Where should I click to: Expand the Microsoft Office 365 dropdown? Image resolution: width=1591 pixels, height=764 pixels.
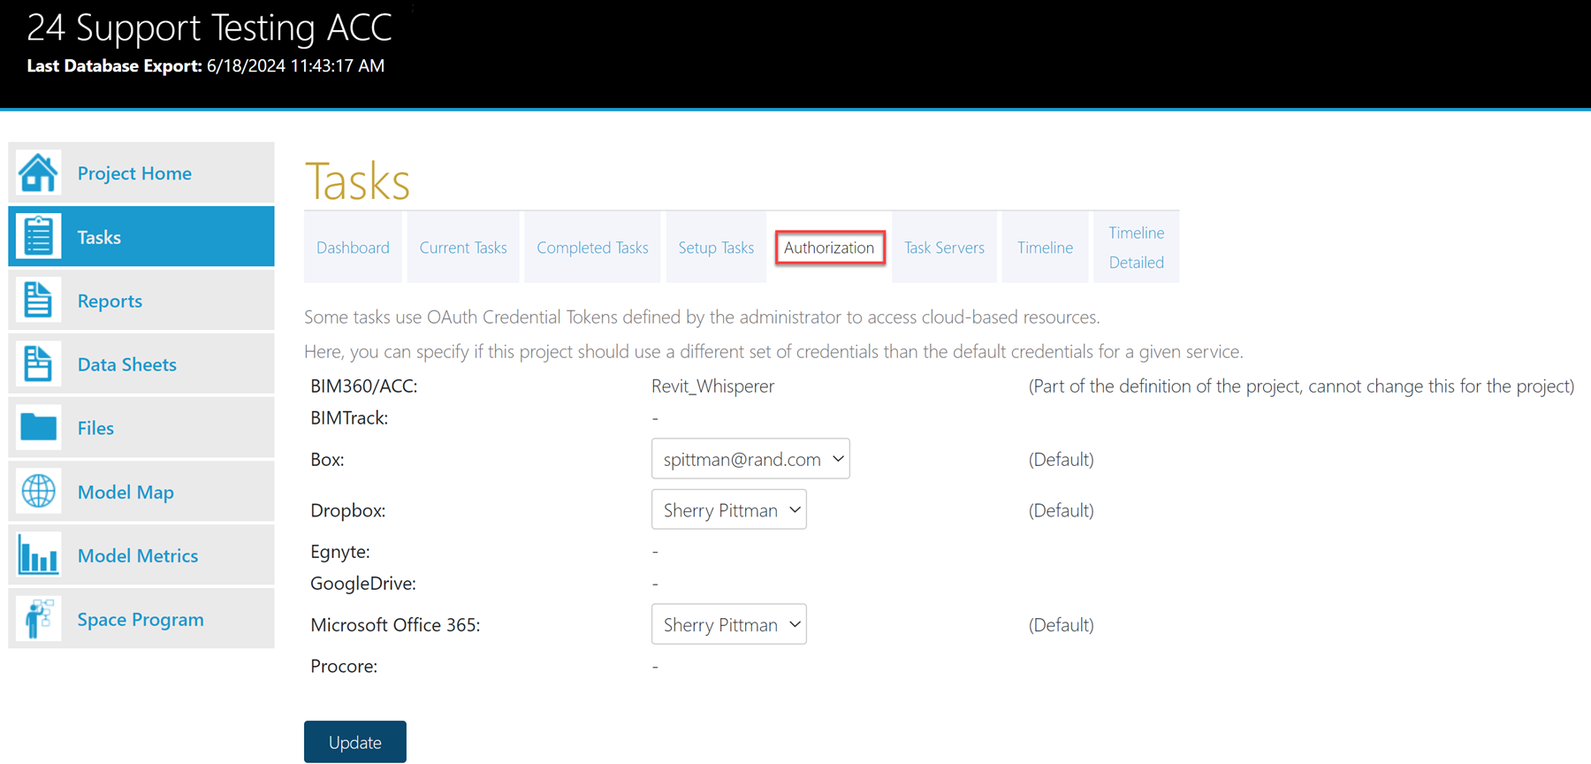click(728, 624)
